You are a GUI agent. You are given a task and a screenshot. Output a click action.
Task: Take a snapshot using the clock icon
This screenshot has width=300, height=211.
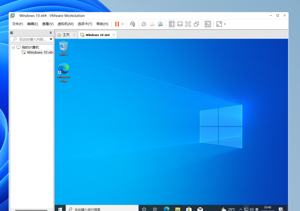pos(144,24)
